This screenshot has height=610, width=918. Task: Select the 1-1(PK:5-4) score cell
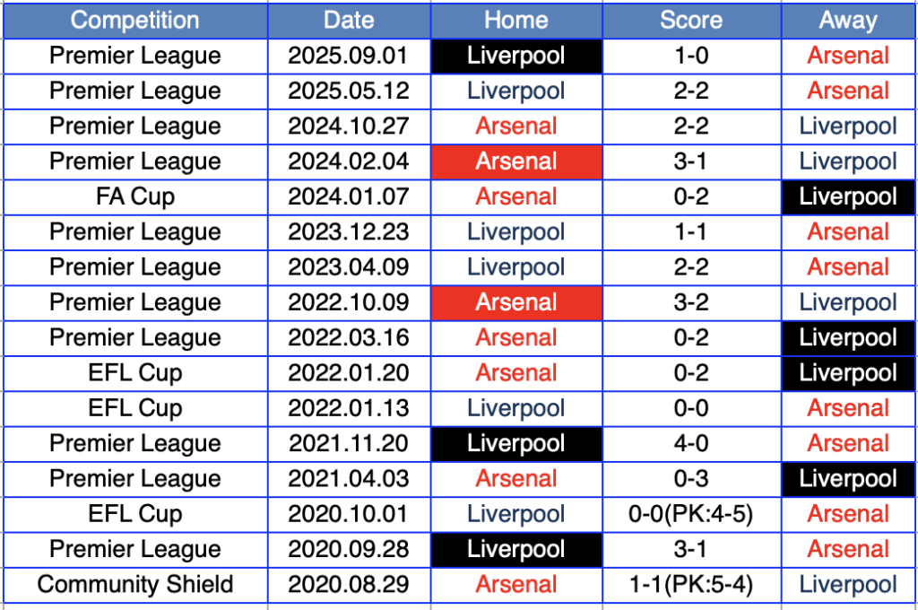coord(691,585)
